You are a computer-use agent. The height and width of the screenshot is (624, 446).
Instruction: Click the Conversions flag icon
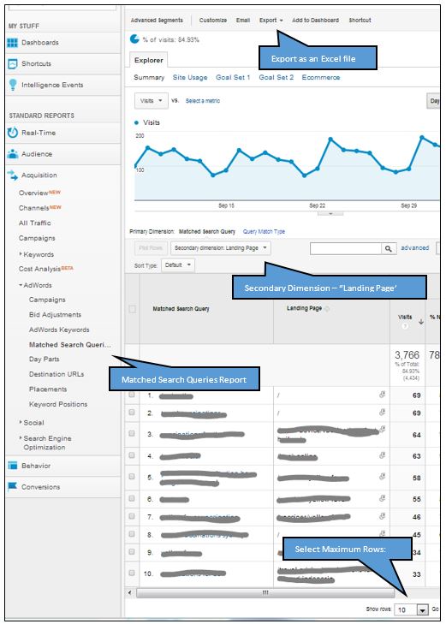[x=13, y=486]
